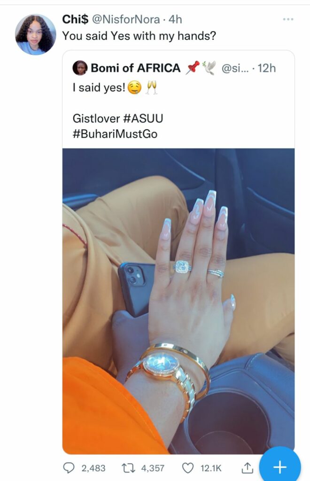
Task: Open the quoted tweet 'I said yes!' text
Action: [x=99, y=88]
